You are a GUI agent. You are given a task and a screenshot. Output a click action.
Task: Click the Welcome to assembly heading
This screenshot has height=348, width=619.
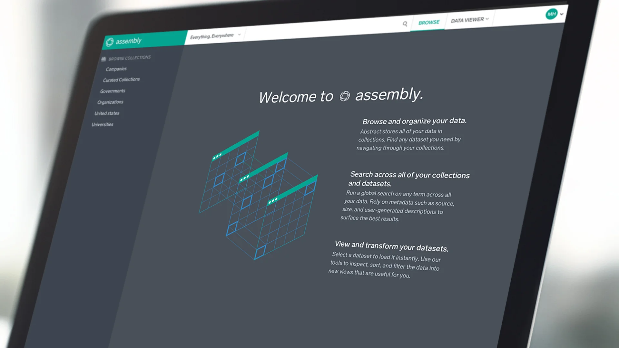coord(341,95)
